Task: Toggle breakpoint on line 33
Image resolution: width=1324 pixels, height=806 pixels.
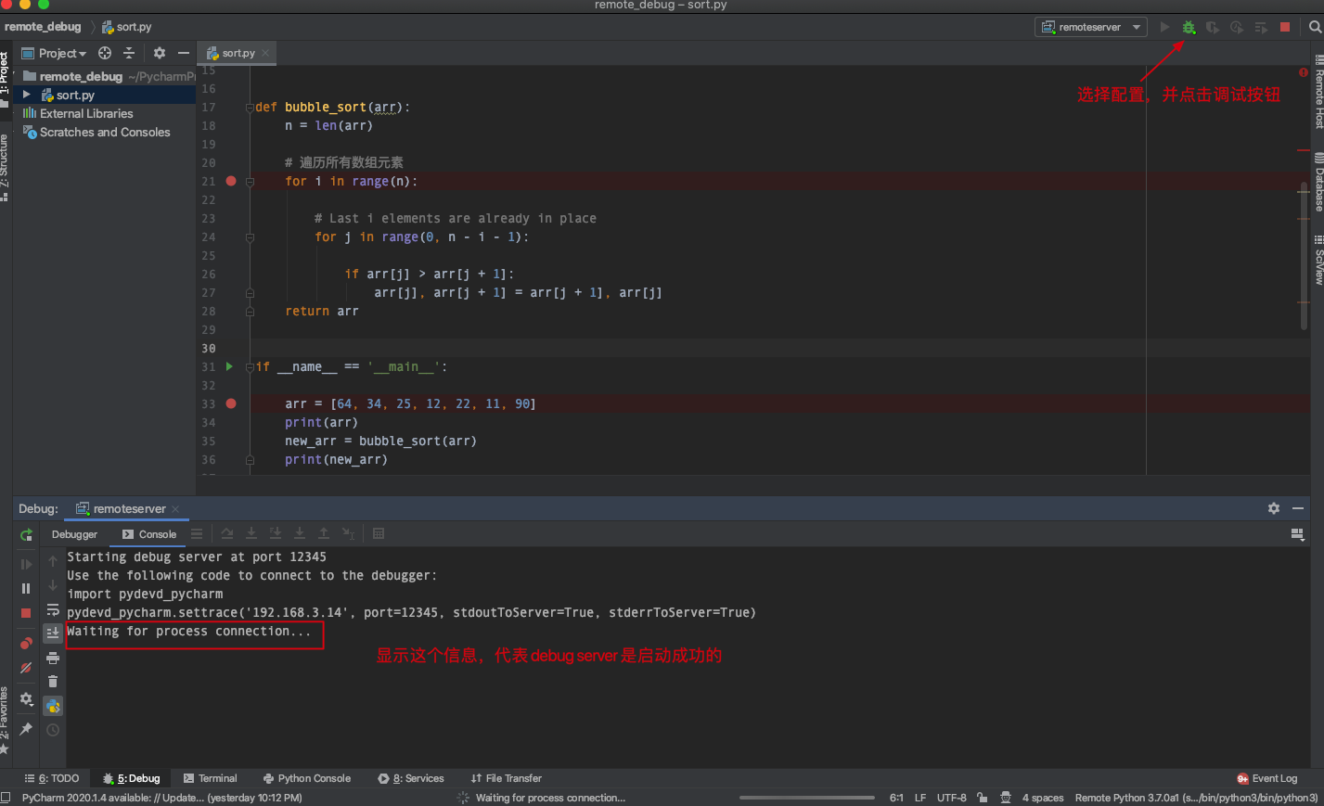Action: pos(231,403)
